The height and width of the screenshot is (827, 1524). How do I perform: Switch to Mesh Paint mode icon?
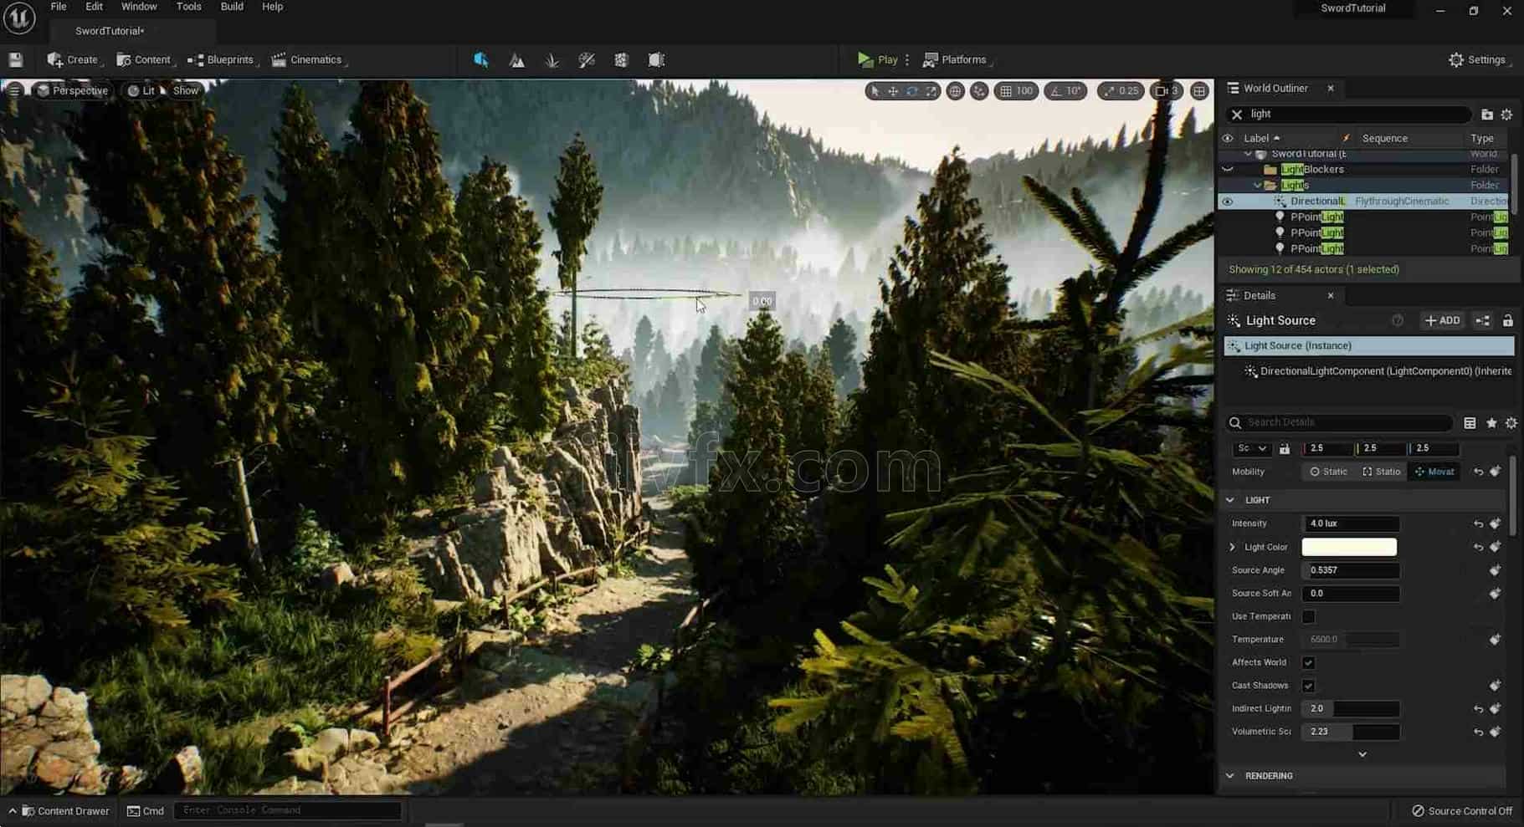pos(587,59)
